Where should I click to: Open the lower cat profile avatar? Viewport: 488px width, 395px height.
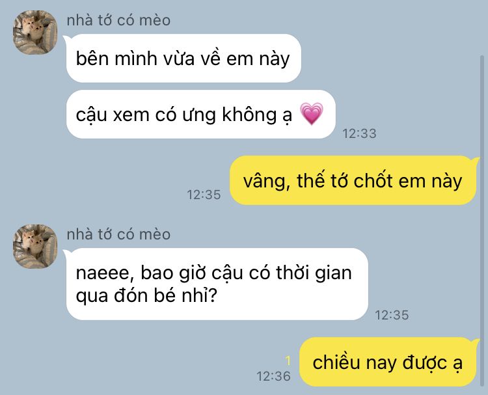pos(35,246)
